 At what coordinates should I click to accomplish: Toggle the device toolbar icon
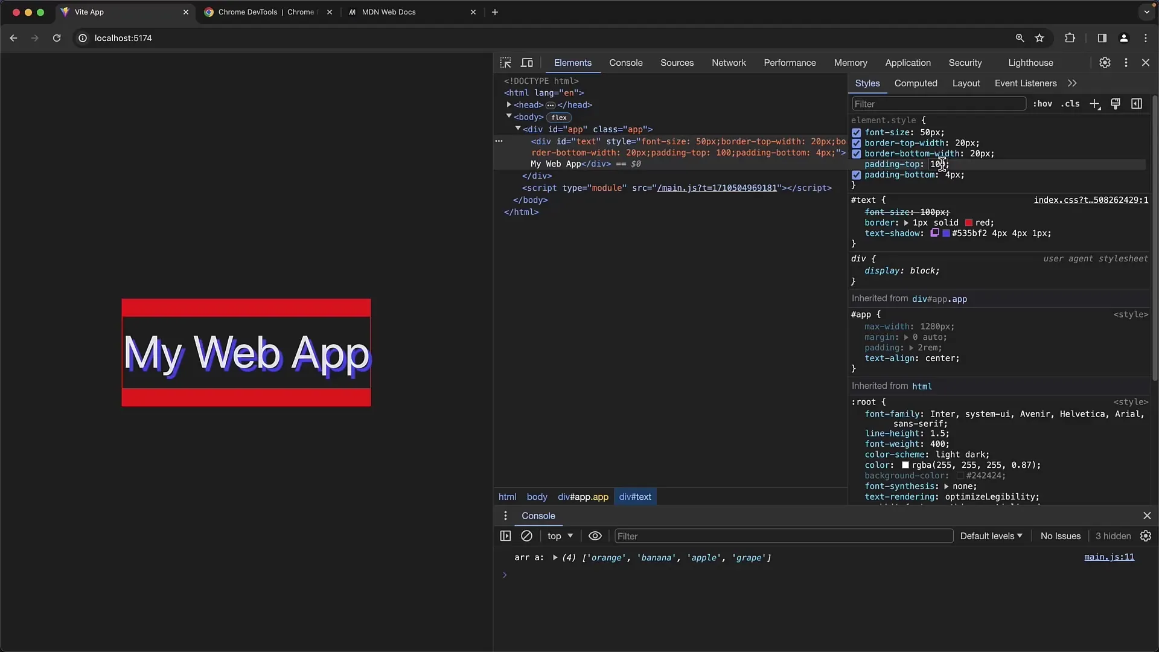click(527, 63)
